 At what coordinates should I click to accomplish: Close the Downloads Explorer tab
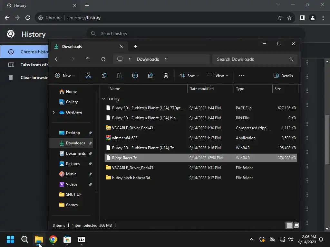point(121,46)
